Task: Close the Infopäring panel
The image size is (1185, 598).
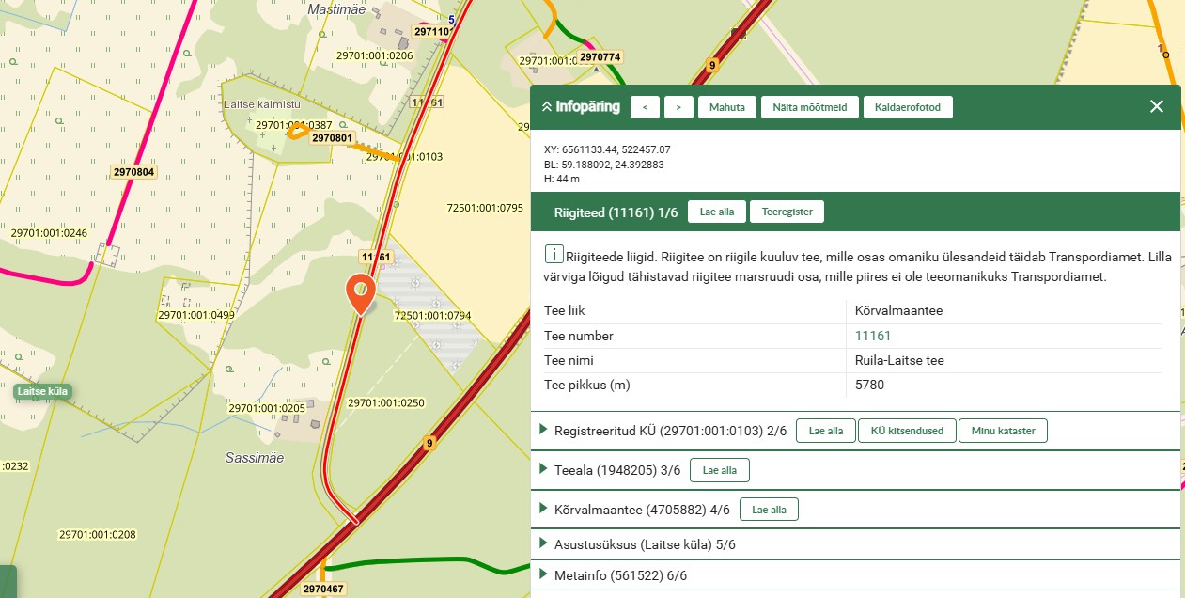Action: 1157,106
